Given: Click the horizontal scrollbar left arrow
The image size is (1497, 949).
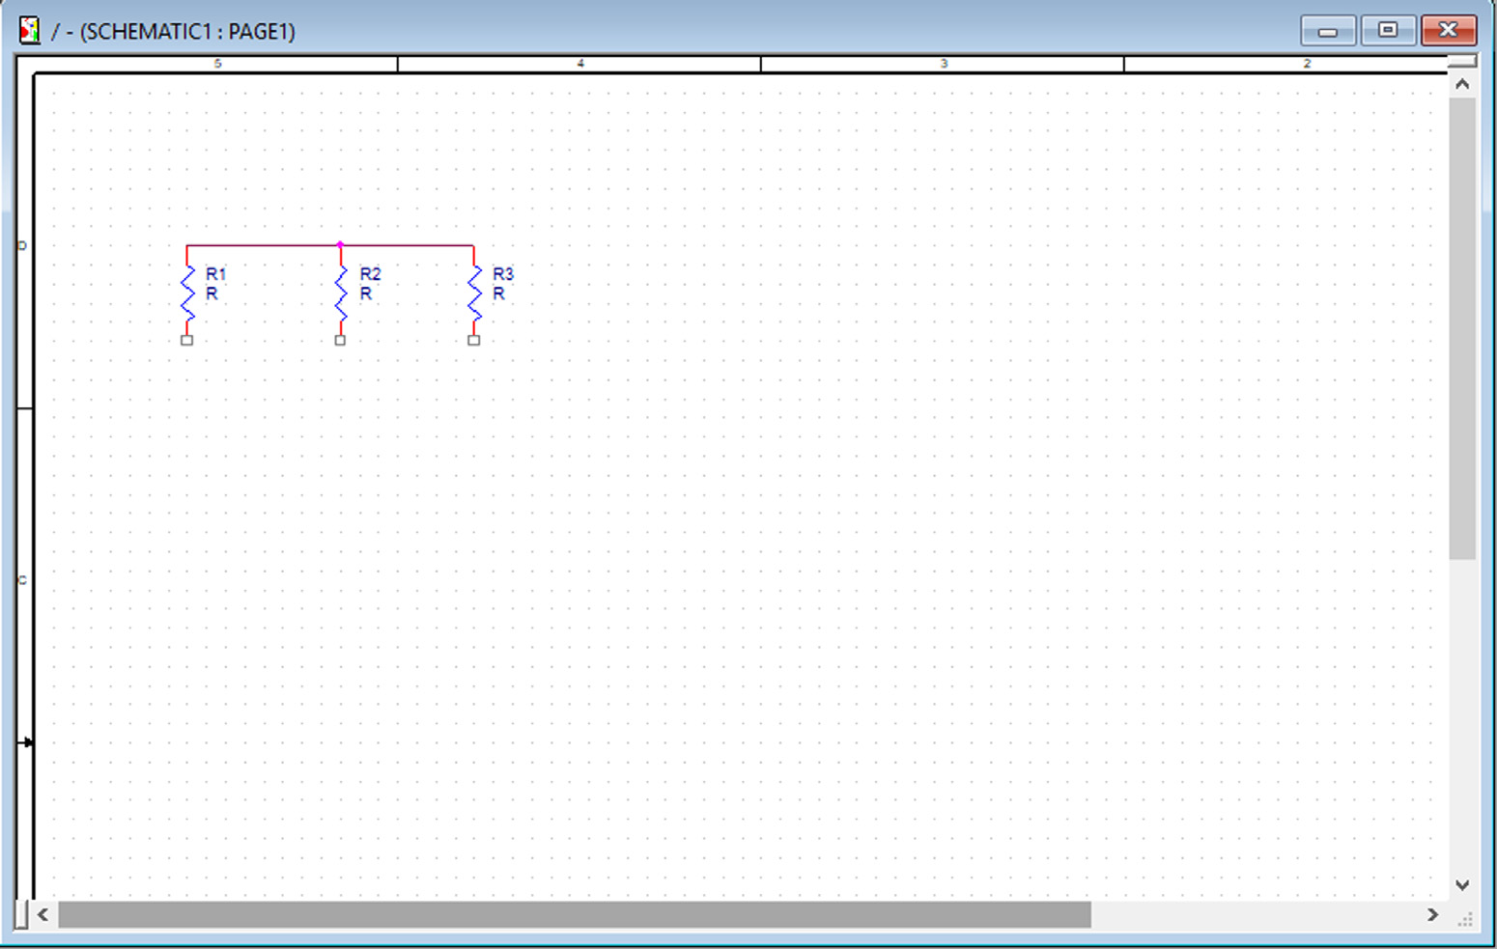Looking at the screenshot, I should (x=42, y=914).
